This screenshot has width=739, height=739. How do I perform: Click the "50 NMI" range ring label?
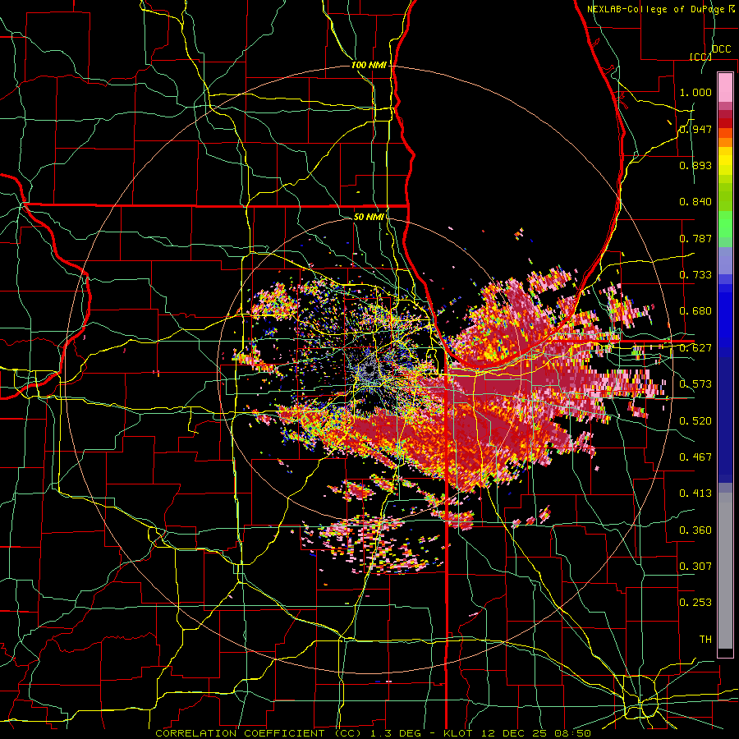(x=369, y=217)
